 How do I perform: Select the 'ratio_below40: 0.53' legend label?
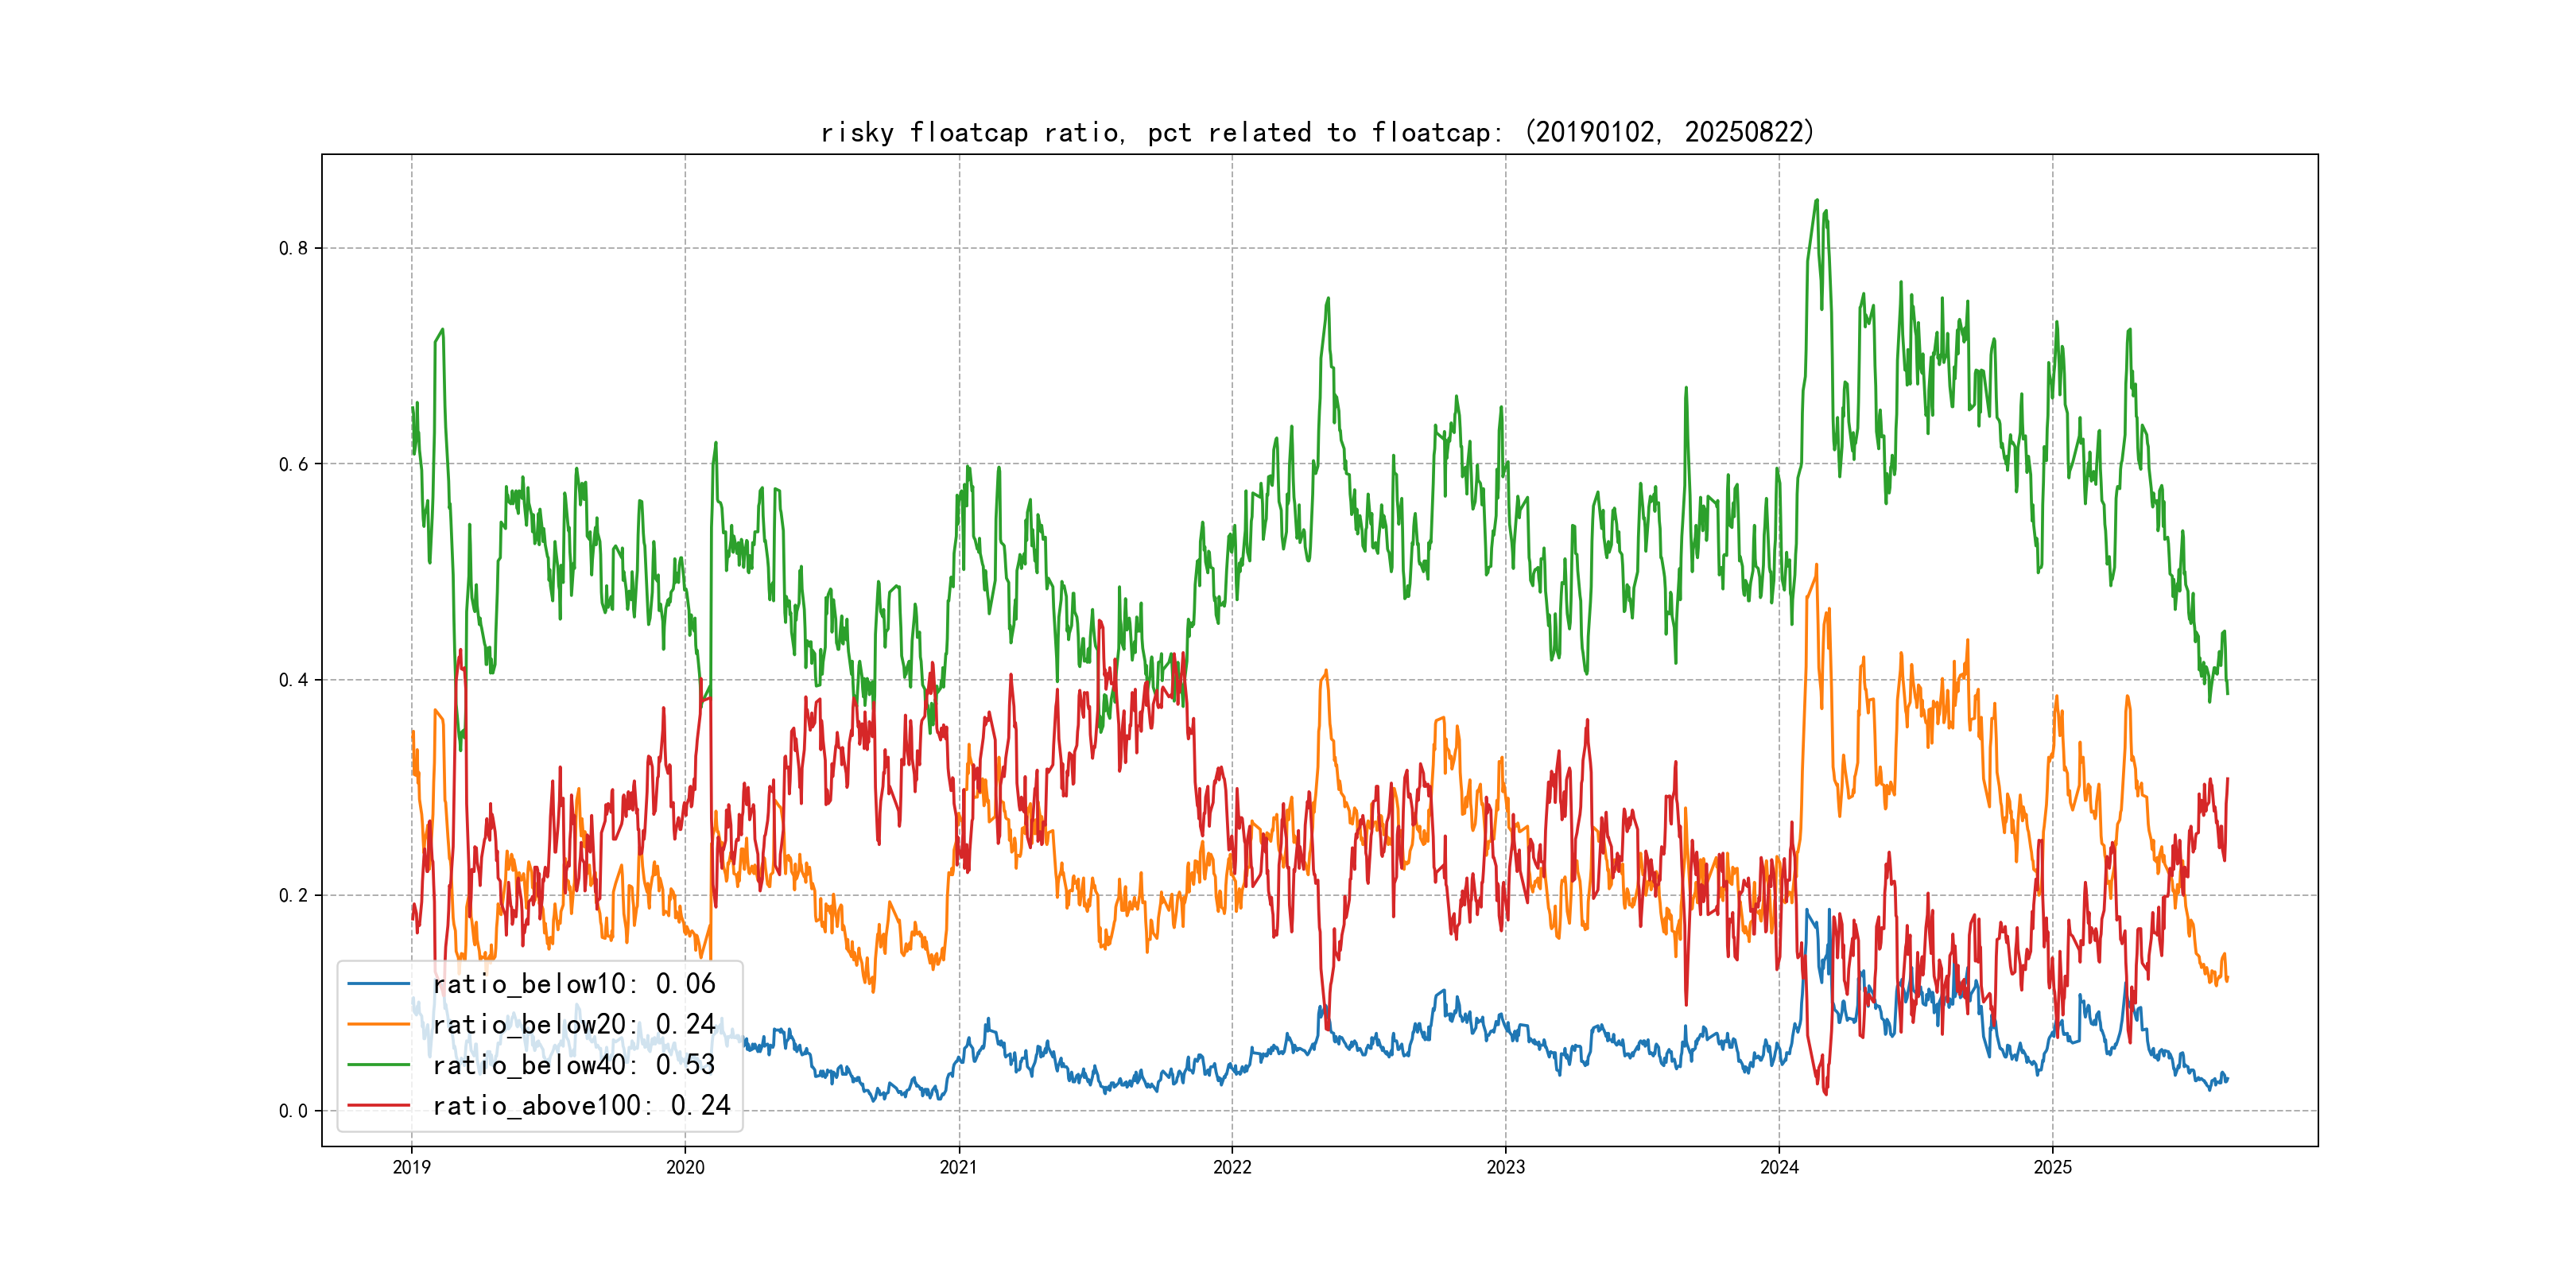(574, 1065)
